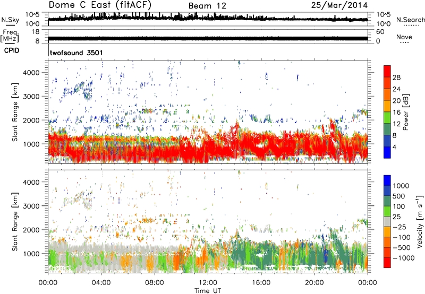Select the orange -500 to -100 velocity swatch
The height and width of the screenshot is (294, 425).
pos(387,242)
